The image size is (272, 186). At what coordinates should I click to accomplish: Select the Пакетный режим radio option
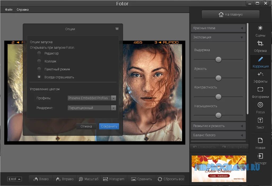pyautogui.click(x=39, y=69)
